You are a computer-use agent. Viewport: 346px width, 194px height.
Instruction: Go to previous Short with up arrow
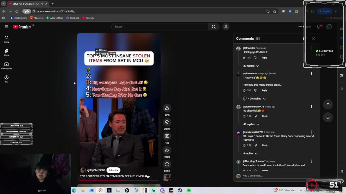pyautogui.click(x=328, y=105)
